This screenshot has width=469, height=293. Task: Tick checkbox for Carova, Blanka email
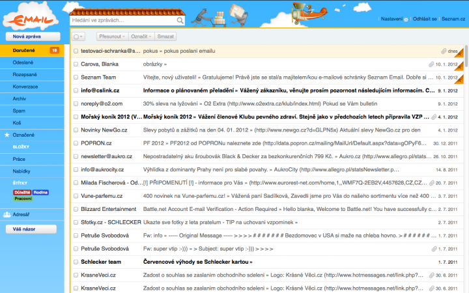76,64
